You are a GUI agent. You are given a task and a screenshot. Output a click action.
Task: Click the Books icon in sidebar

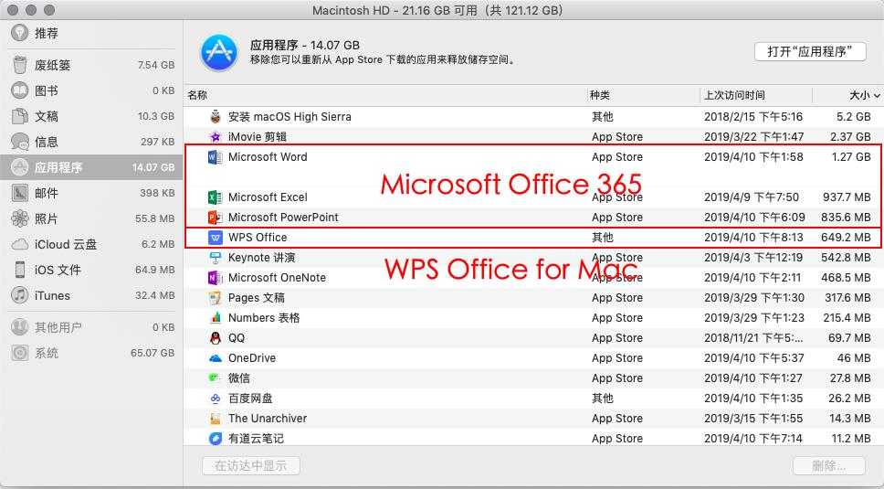pos(20,90)
